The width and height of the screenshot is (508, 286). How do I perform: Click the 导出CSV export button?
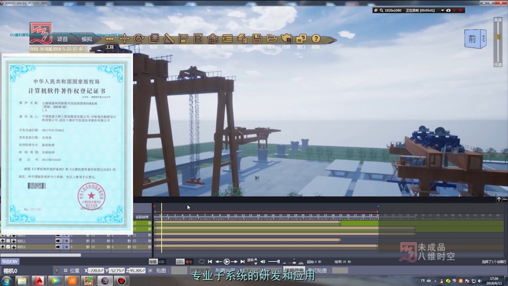click(10, 262)
